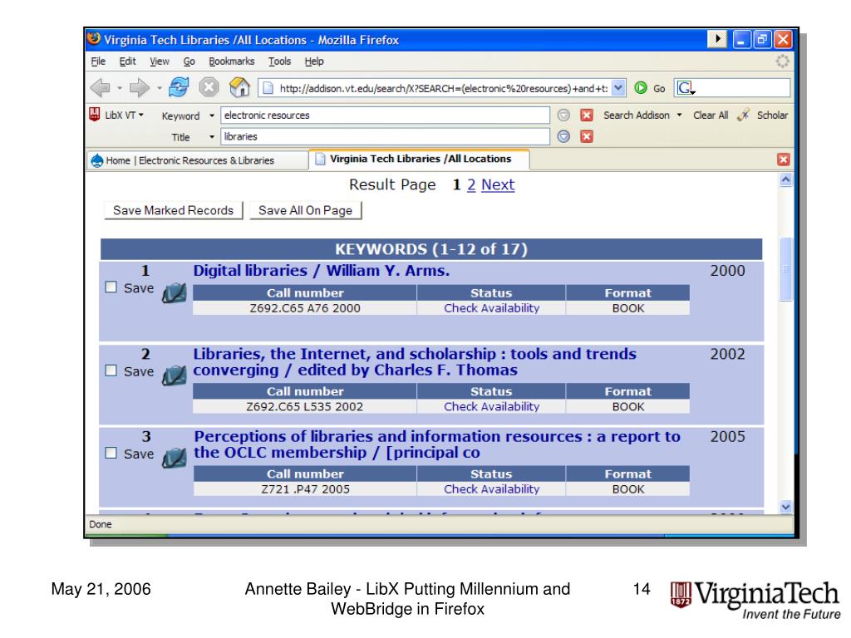Click the Forward arrow navigation button
Screen dimensions: 851x638
click(x=140, y=87)
